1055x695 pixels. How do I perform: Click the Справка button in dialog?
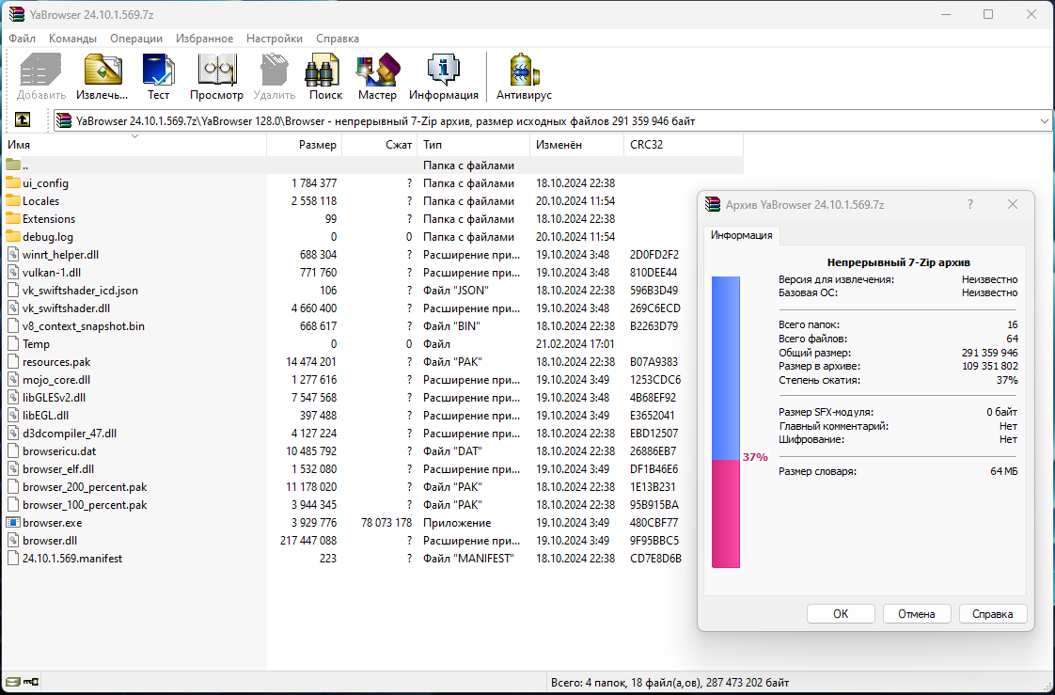coord(992,614)
